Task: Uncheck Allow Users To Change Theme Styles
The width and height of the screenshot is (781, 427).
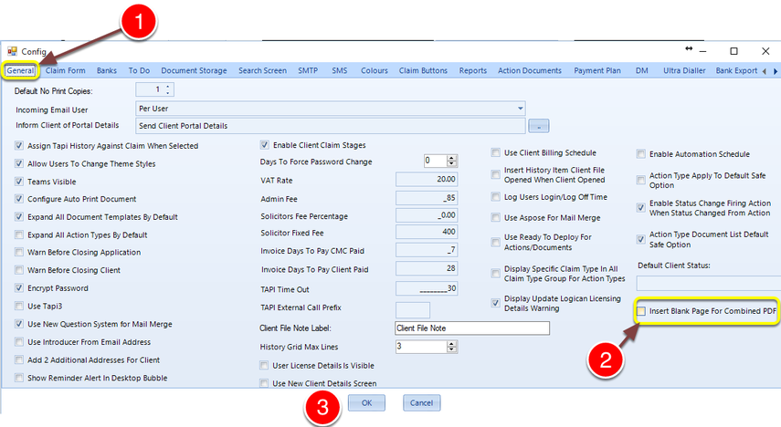Action: point(19,163)
